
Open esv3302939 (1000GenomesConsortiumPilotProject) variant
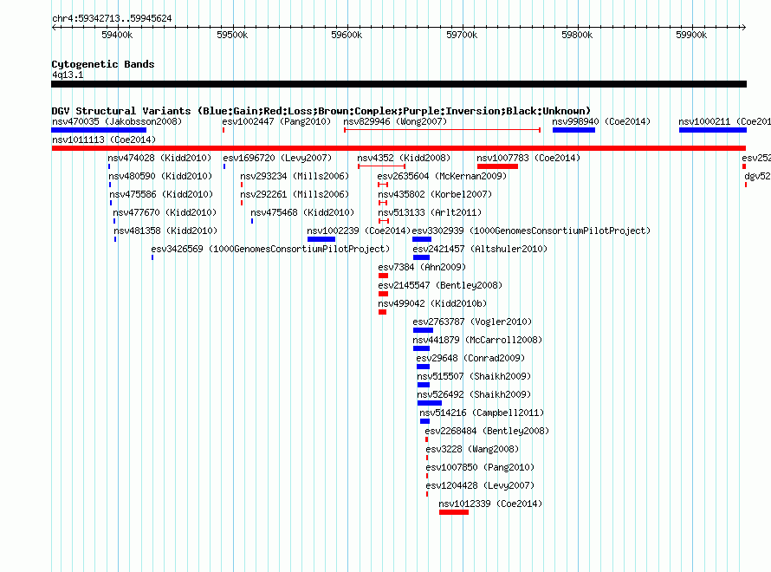(531, 231)
